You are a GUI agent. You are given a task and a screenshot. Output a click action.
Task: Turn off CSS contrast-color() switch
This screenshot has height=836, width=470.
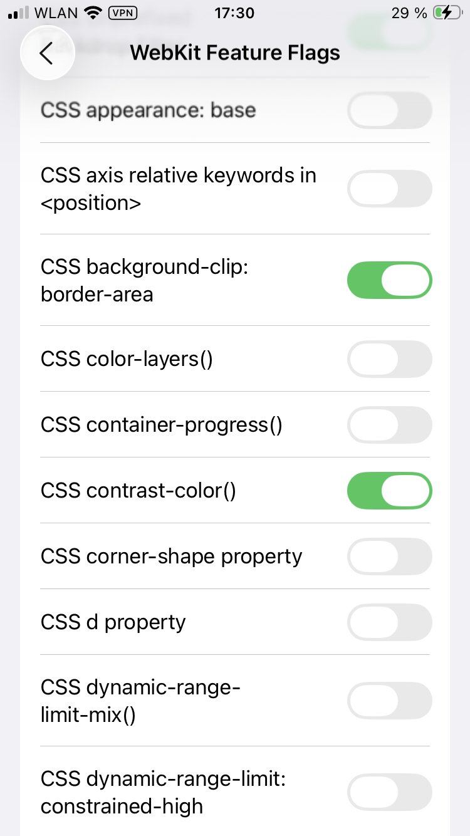(x=389, y=491)
